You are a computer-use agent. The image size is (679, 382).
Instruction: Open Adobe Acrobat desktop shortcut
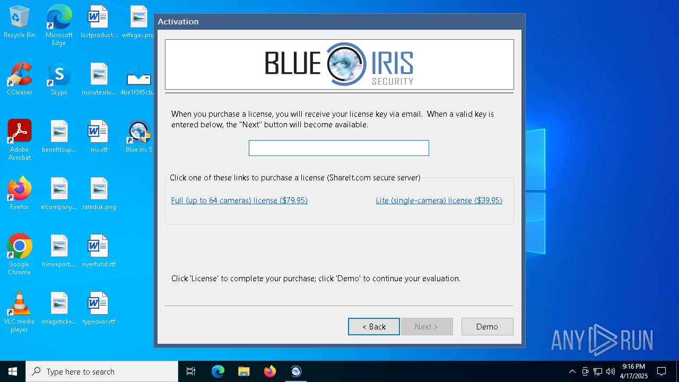[20, 140]
